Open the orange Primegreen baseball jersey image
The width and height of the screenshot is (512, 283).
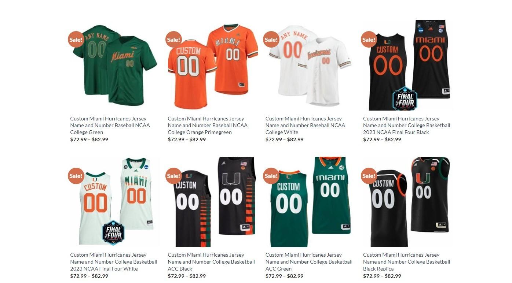click(x=213, y=65)
